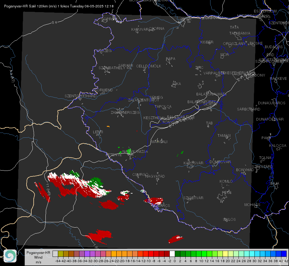
Task: Click the CSORNA city label
Action: click(x=157, y=29)
